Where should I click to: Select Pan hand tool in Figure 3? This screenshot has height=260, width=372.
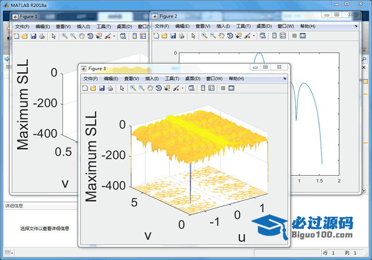150,88
